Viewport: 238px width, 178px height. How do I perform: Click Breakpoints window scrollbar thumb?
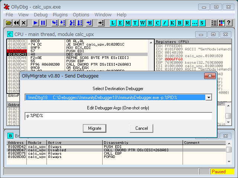(x=229, y=150)
